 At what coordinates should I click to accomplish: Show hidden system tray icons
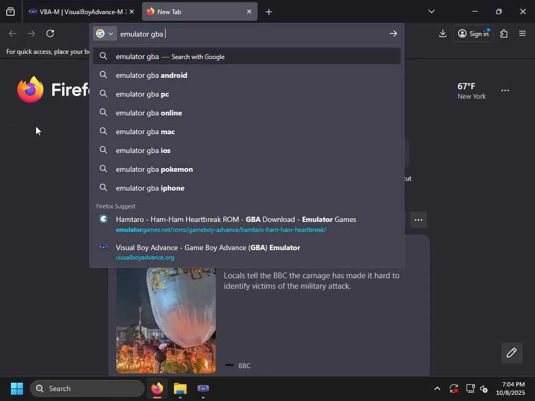tap(437, 388)
